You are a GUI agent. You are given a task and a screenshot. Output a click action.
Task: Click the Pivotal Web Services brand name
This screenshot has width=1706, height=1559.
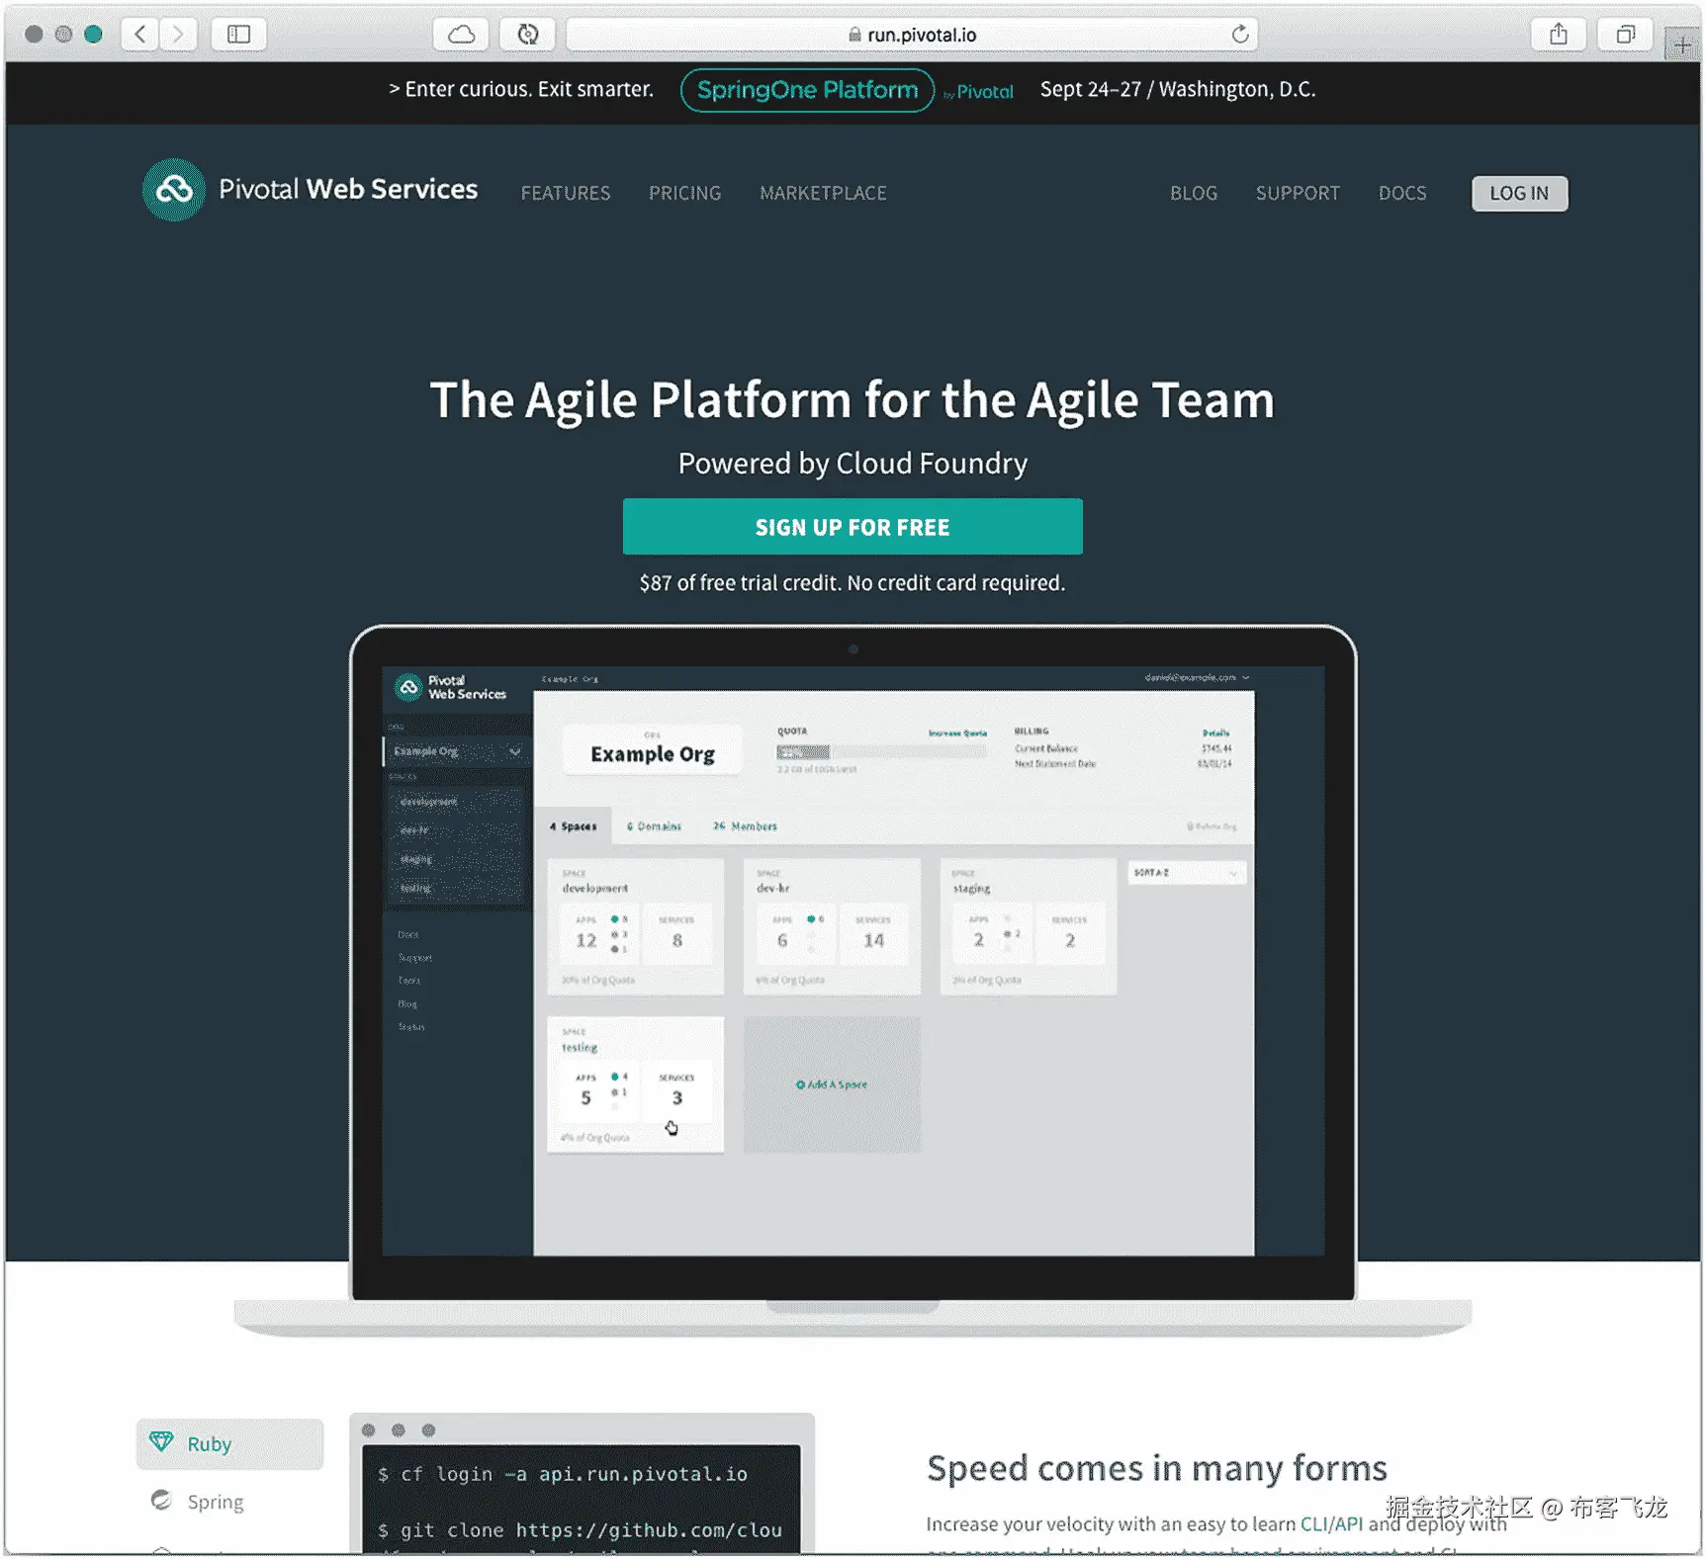click(348, 189)
